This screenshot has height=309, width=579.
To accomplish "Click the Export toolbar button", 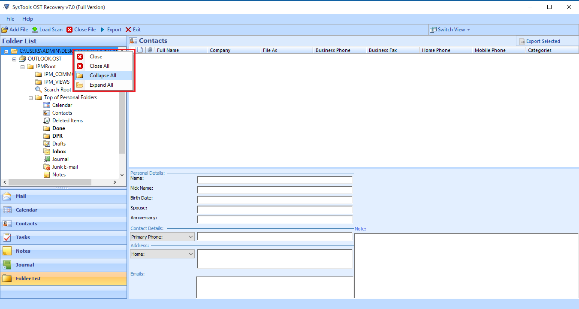I will [111, 30].
